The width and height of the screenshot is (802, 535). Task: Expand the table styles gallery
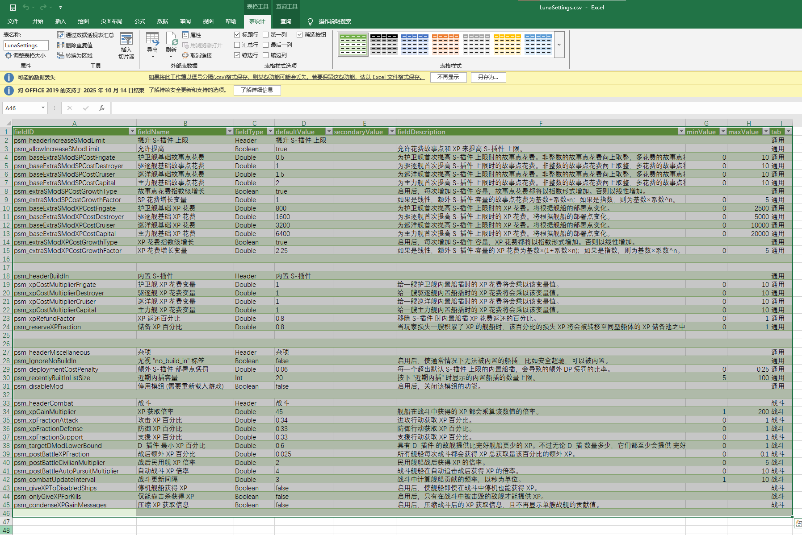(x=559, y=45)
